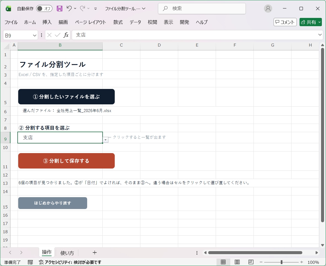Open the 表示 ribbon tab
Viewport: 326px width, 266px height.
click(x=169, y=22)
